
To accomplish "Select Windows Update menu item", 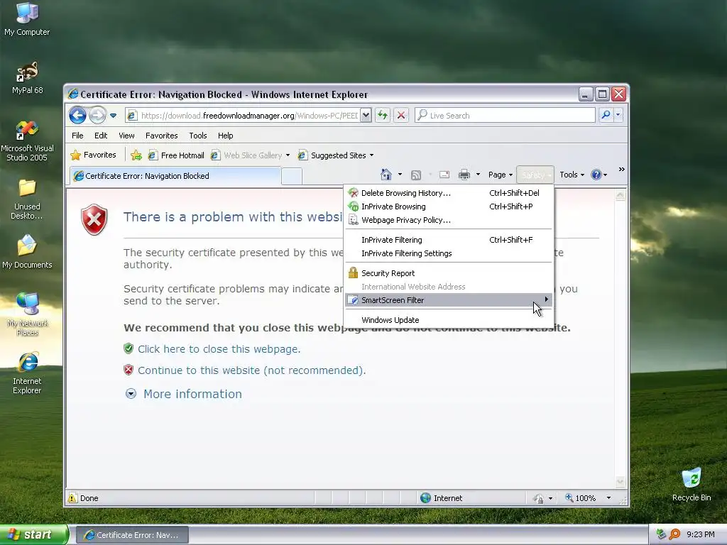I will [449, 320].
